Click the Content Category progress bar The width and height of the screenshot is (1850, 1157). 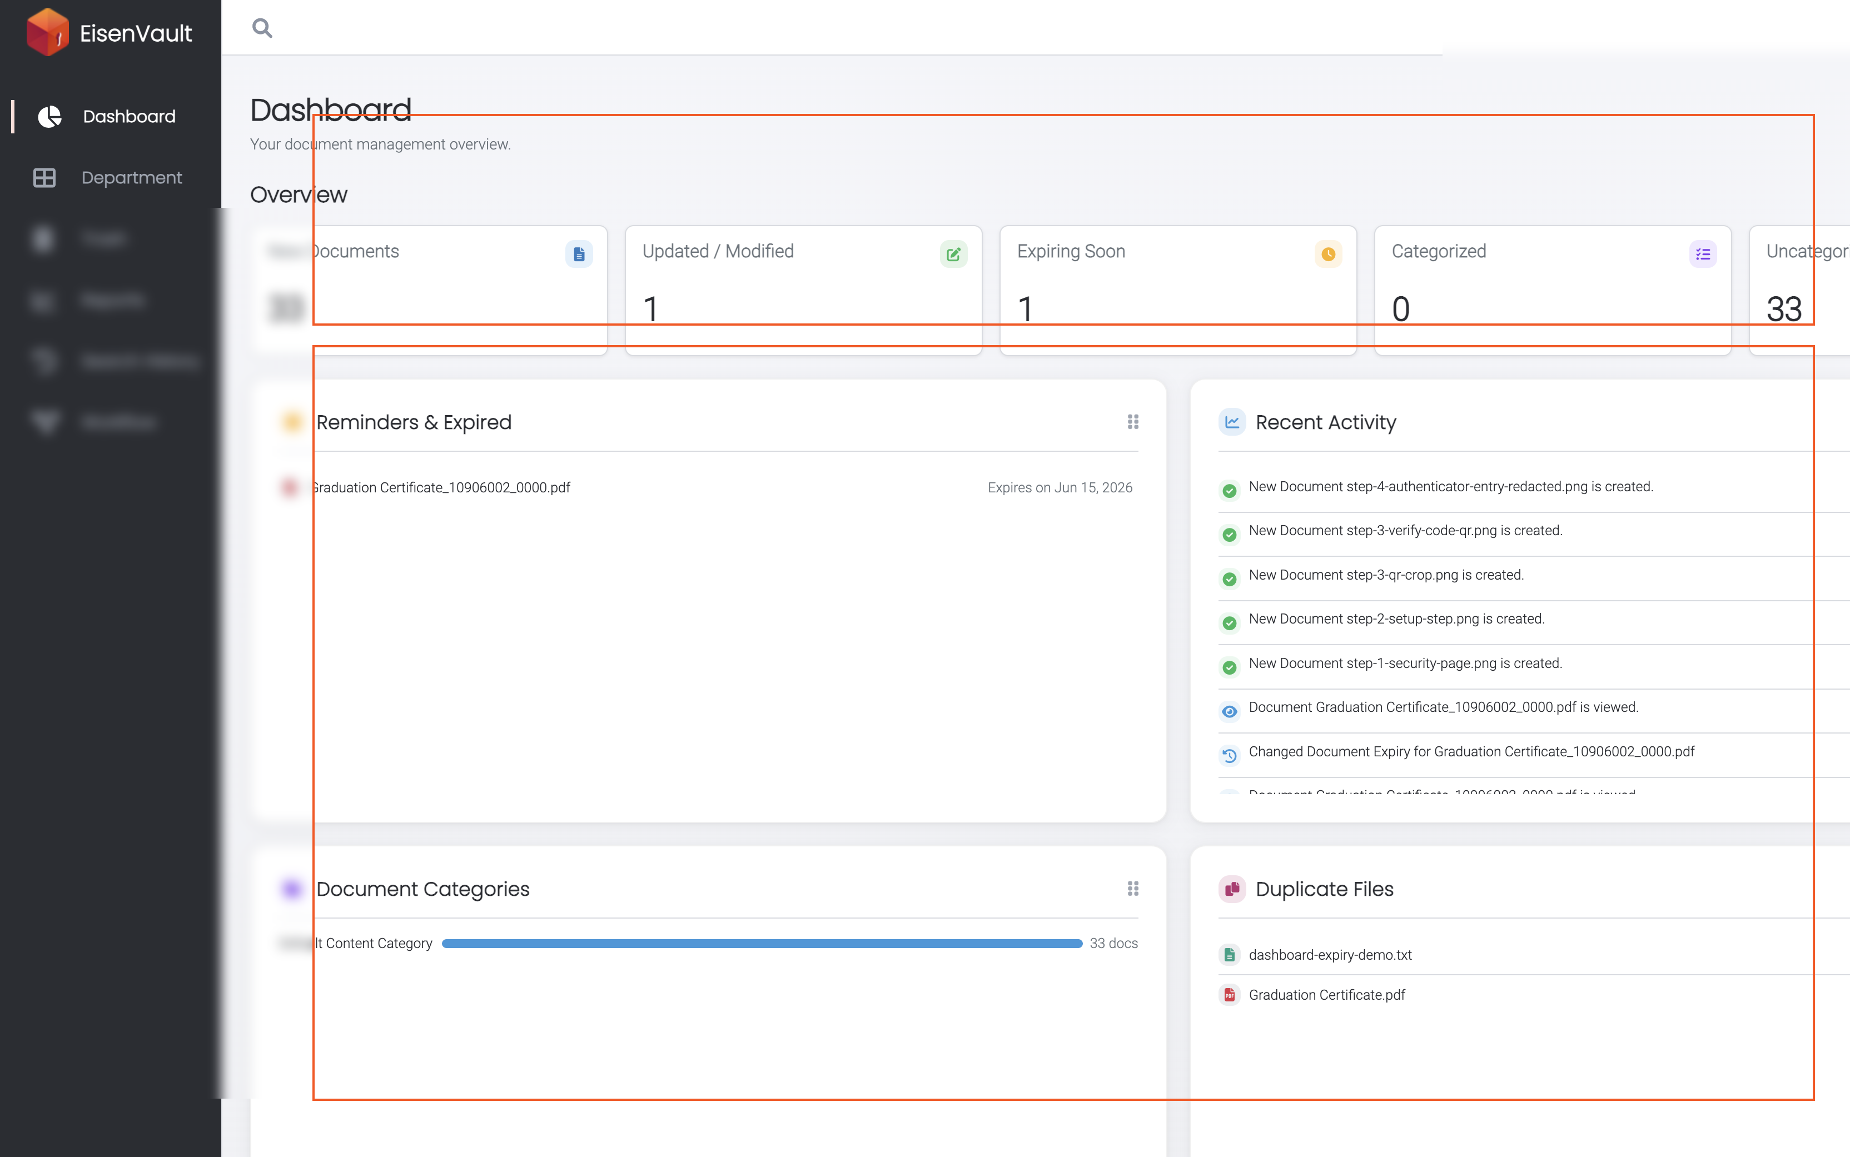tap(762, 944)
